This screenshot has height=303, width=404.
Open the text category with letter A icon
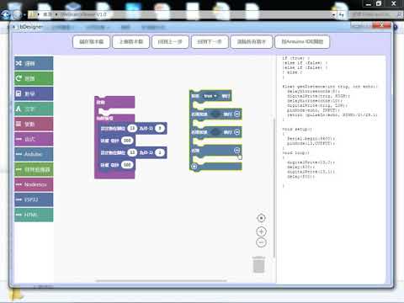pos(34,109)
